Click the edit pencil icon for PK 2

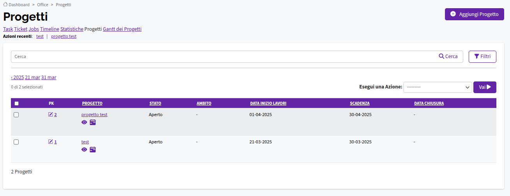click(x=50, y=115)
